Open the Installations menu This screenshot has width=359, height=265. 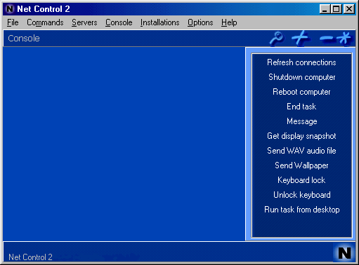159,22
